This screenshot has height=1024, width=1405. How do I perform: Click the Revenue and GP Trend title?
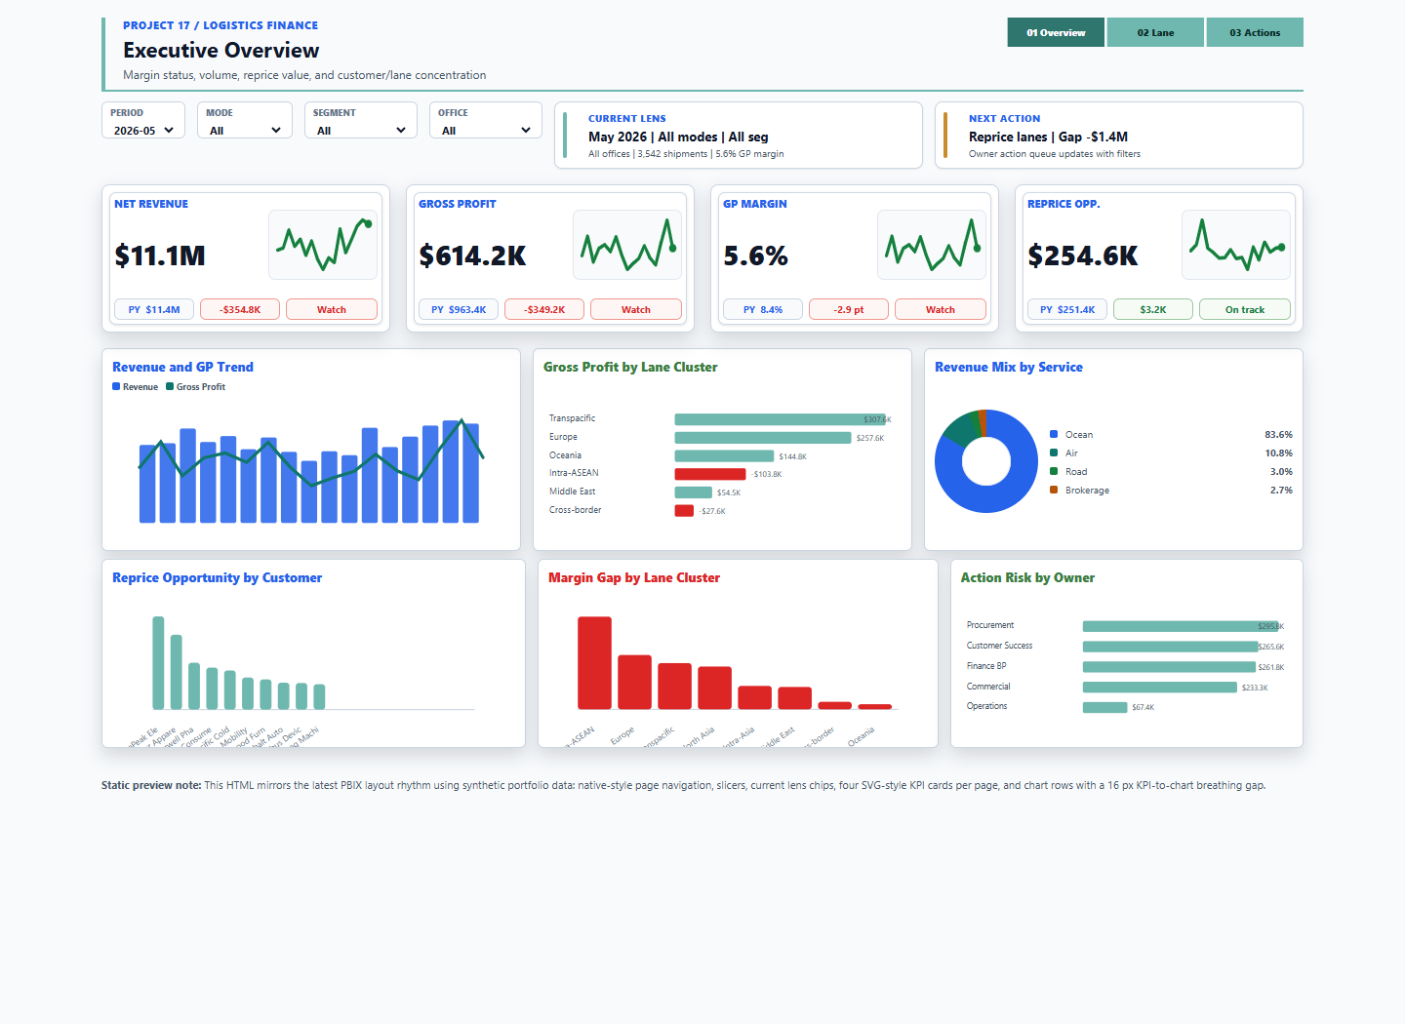(182, 367)
